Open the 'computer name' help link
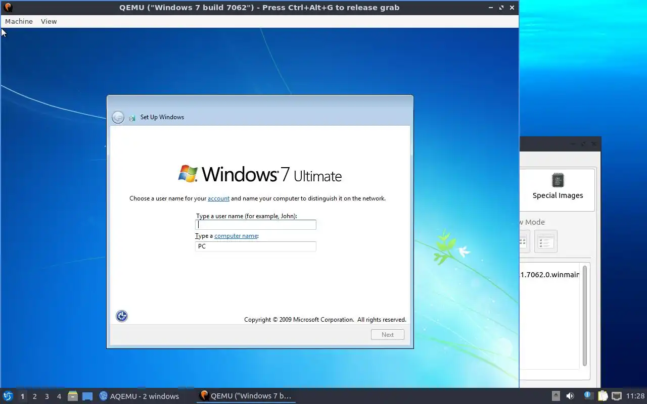Screen dimensions: 647x404 [236, 236]
